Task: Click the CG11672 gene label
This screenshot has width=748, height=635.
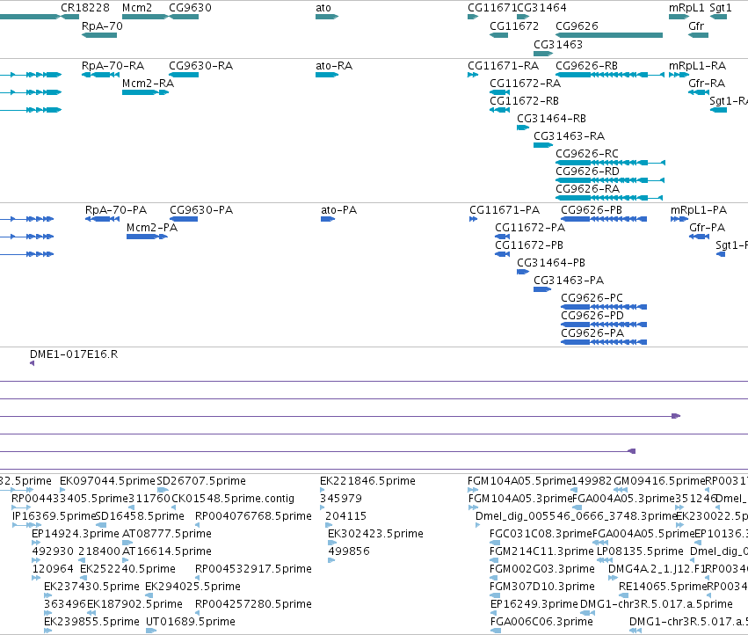Action: [x=514, y=26]
